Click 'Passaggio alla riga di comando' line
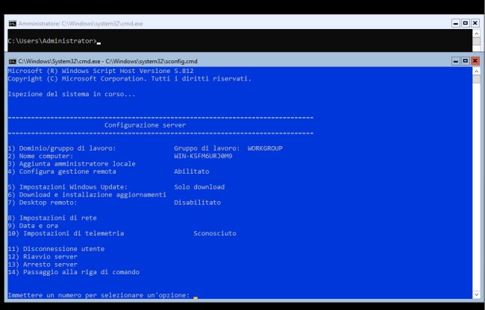The width and height of the screenshot is (485, 310). (x=74, y=272)
